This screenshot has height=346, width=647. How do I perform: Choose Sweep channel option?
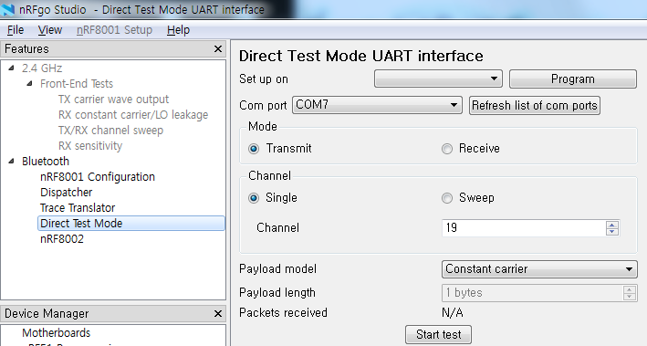[x=447, y=198]
